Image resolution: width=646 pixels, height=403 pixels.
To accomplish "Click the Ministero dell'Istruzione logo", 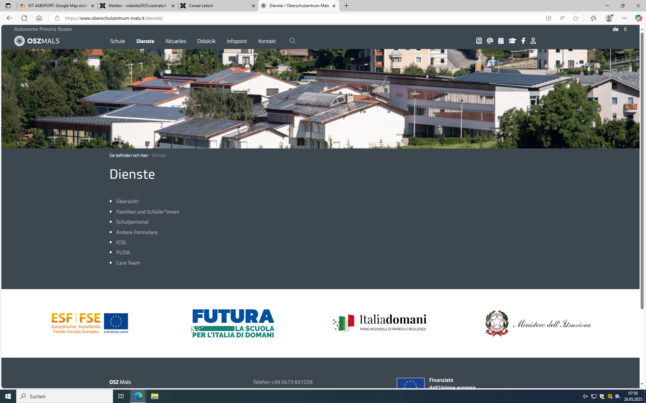I will coord(538,323).
